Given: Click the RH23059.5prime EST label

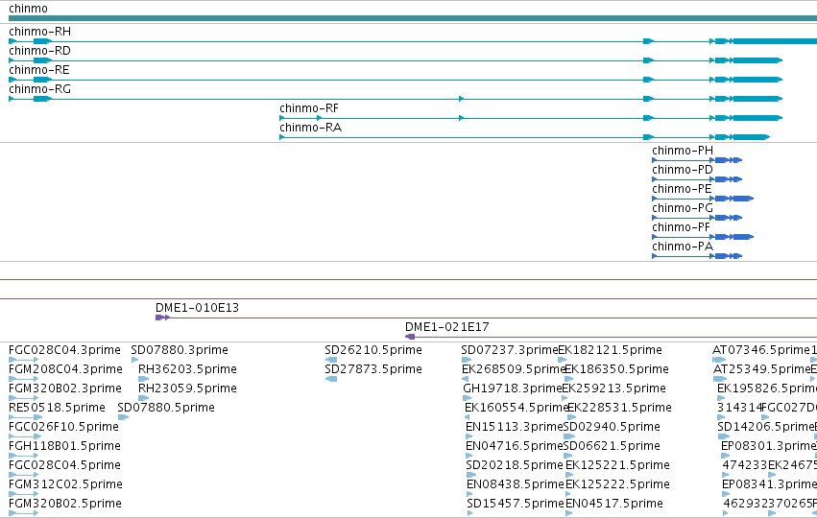Looking at the screenshot, I should [187, 388].
